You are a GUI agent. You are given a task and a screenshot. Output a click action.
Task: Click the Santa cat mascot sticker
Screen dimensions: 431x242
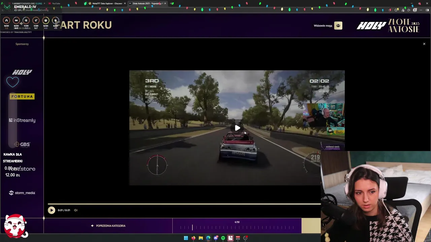click(x=15, y=226)
